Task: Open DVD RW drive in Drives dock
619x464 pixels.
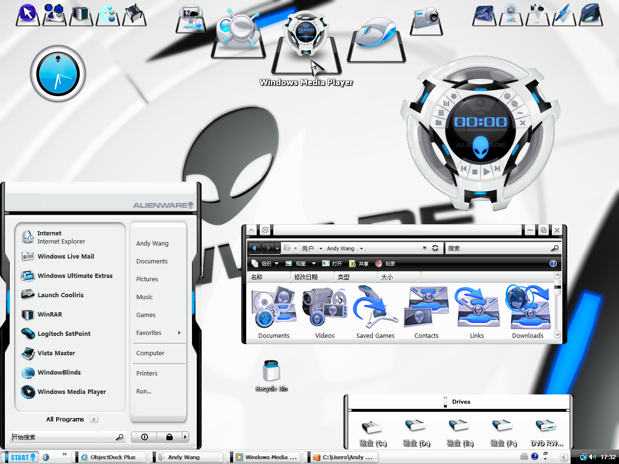Action: pos(547,433)
